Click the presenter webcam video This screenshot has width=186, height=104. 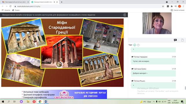pos(157,23)
